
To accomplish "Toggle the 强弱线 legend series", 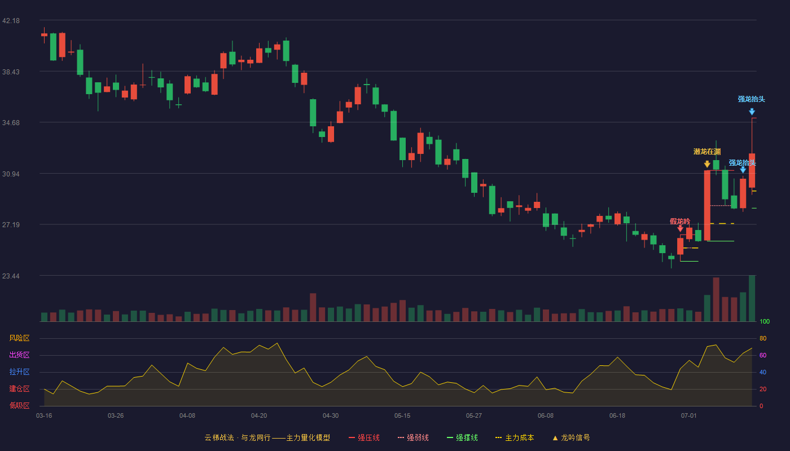I will pyautogui.click(x=413, y=437).
